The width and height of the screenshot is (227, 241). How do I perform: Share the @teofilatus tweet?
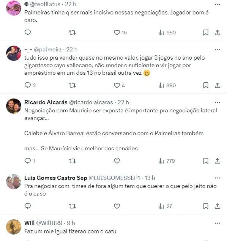pyautogui.click(x=218, y=32)
